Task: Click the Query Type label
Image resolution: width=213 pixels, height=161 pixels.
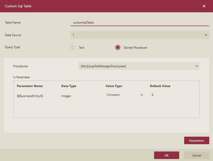Action: coord(12,47)
